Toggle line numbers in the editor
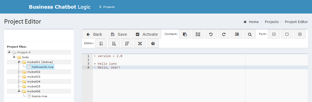Screen dimensions: 312x102 (101, 43)
